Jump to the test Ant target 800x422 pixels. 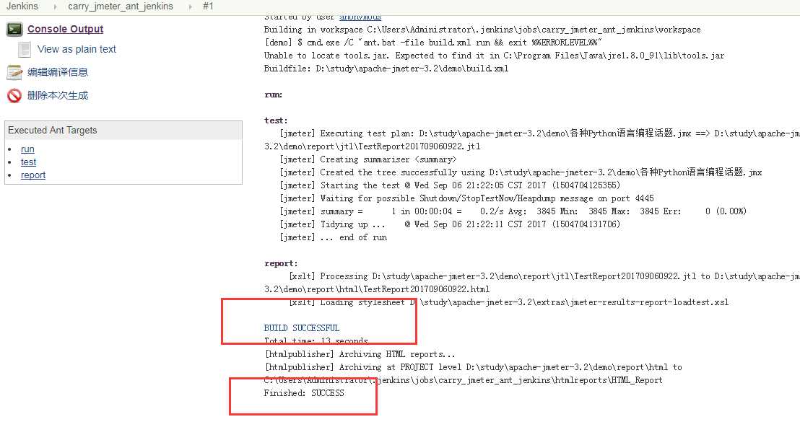29,162
